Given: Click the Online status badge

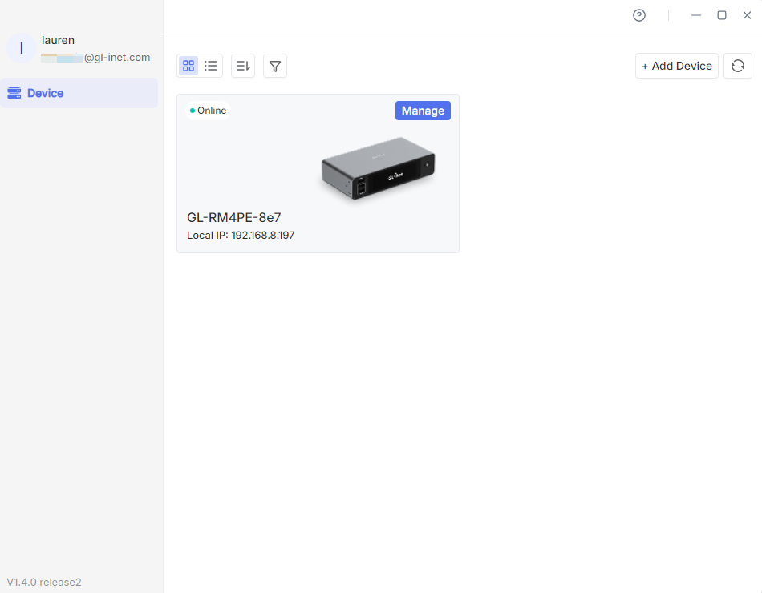Looking at the screenshot, I should point(208,111).
